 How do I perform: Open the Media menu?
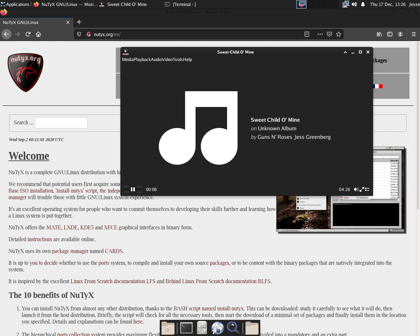pyautogui.click(x=128, y=59)
